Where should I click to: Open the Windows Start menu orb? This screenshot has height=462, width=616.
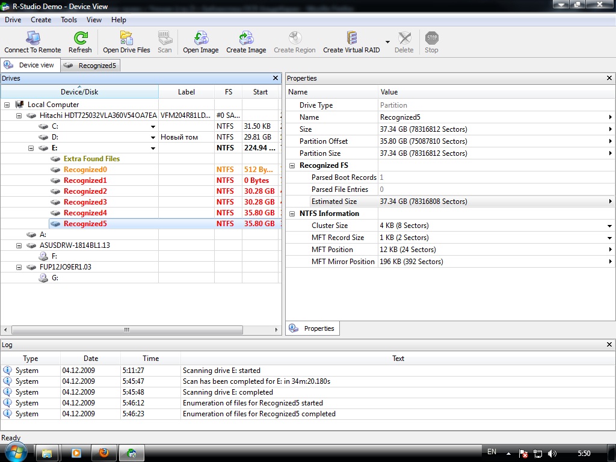(x=14, y=452)
